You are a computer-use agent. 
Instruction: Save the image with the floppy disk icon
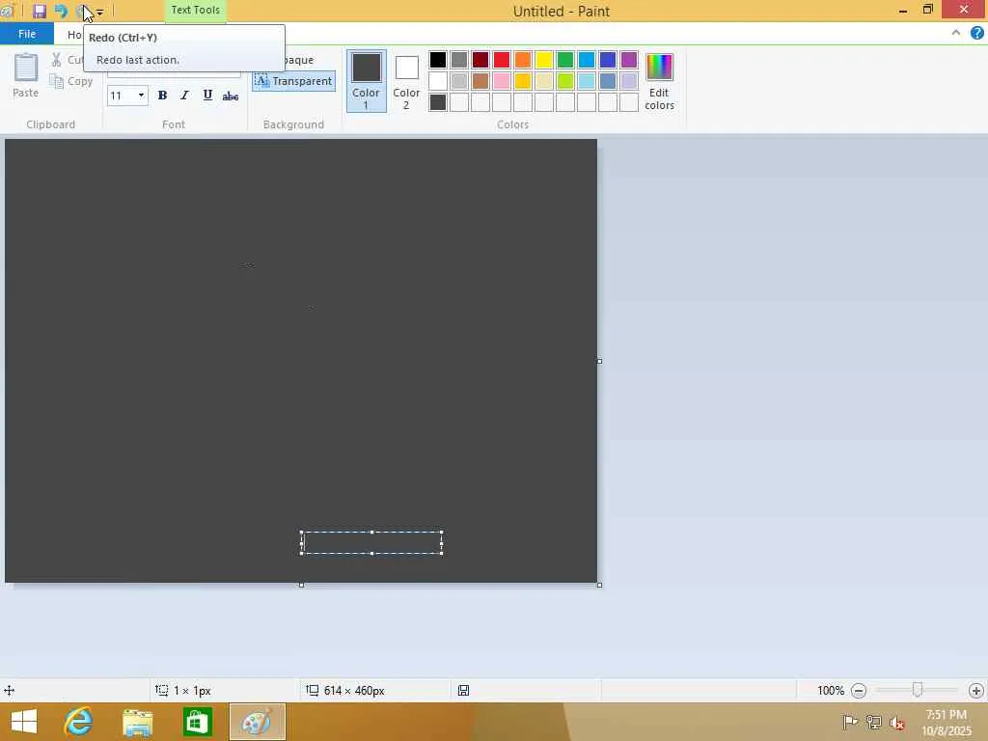tap(39, 12)
